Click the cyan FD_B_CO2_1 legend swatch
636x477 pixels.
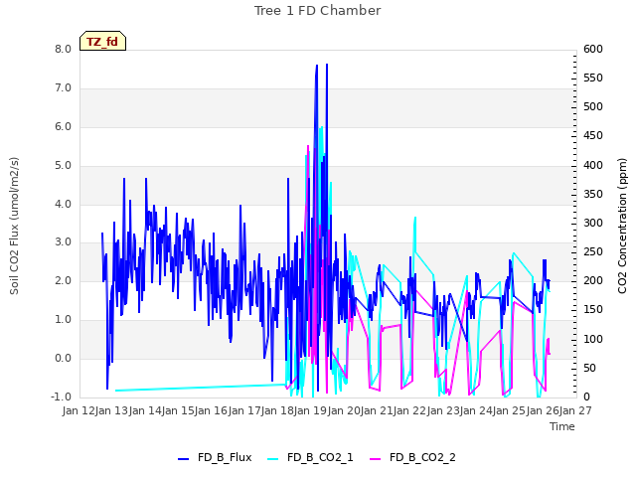click(273, 459)
